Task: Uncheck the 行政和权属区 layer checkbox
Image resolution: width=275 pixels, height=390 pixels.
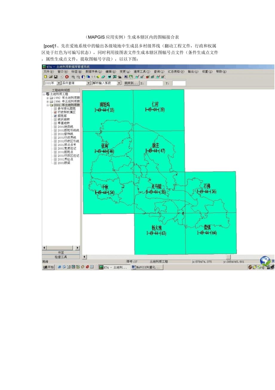Action: tap(55, 112)
